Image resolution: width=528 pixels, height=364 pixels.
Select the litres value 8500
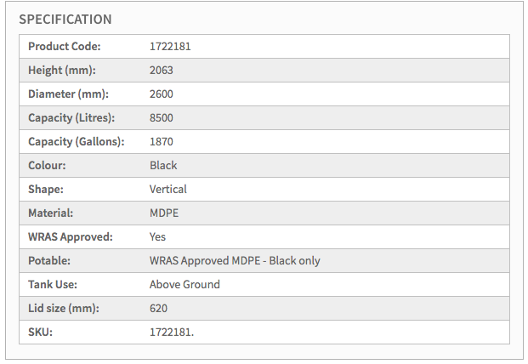[162, 118]
